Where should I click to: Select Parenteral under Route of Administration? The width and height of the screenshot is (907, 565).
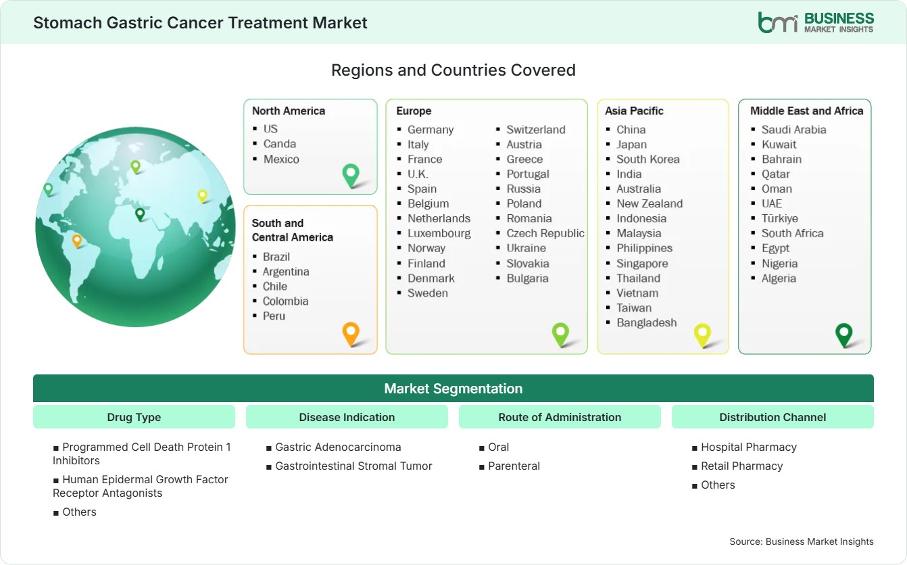[514, 466]
